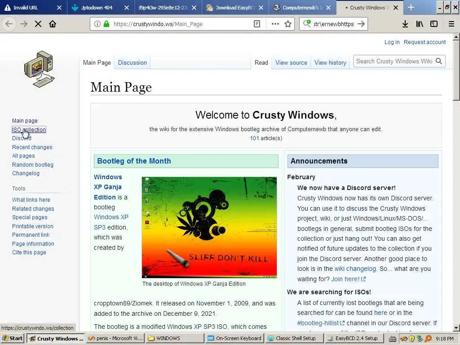
Task: Switch to the WINDOWS folder taskbar button
Action: [175, 338]
